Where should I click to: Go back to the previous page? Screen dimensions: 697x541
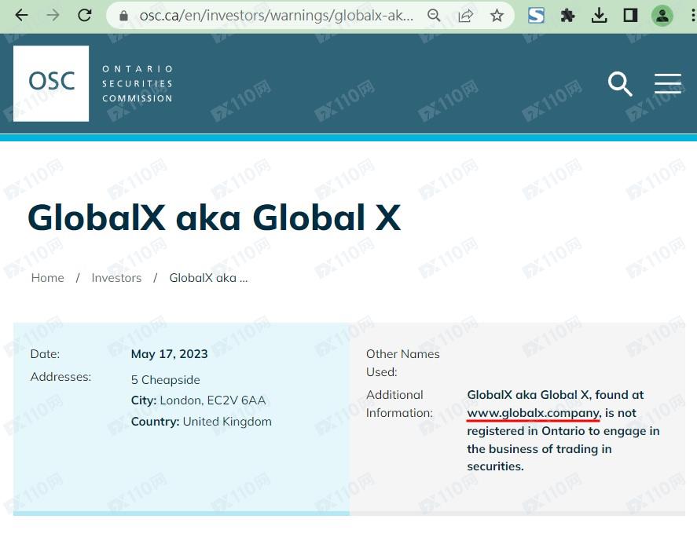(21, 16)
